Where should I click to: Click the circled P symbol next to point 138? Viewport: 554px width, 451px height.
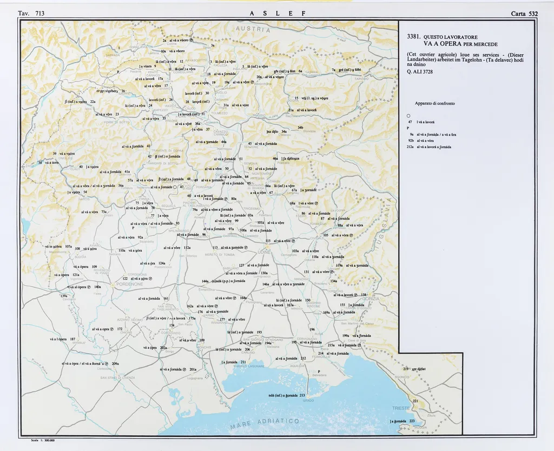[x=356, y=295]
